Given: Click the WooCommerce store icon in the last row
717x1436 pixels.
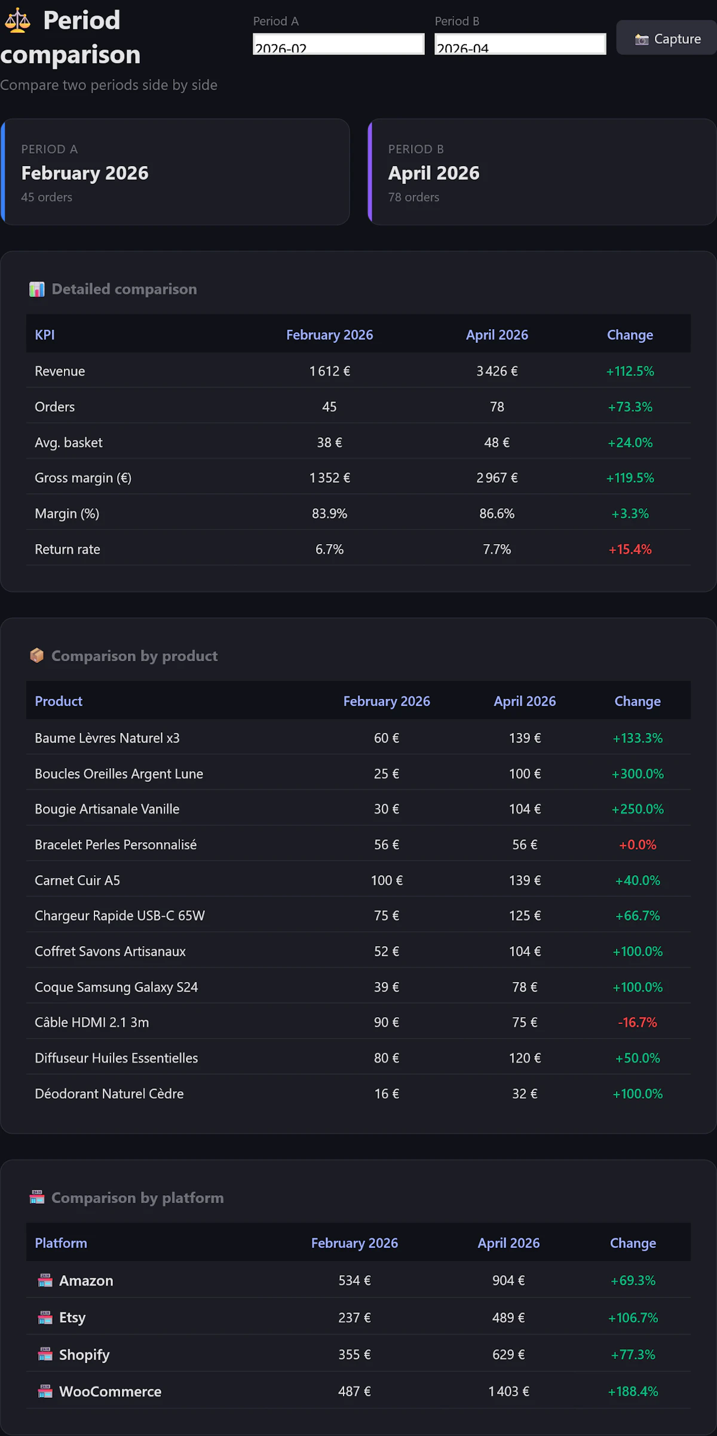Looking at the screenshot, I should (x=45, y=1391).
